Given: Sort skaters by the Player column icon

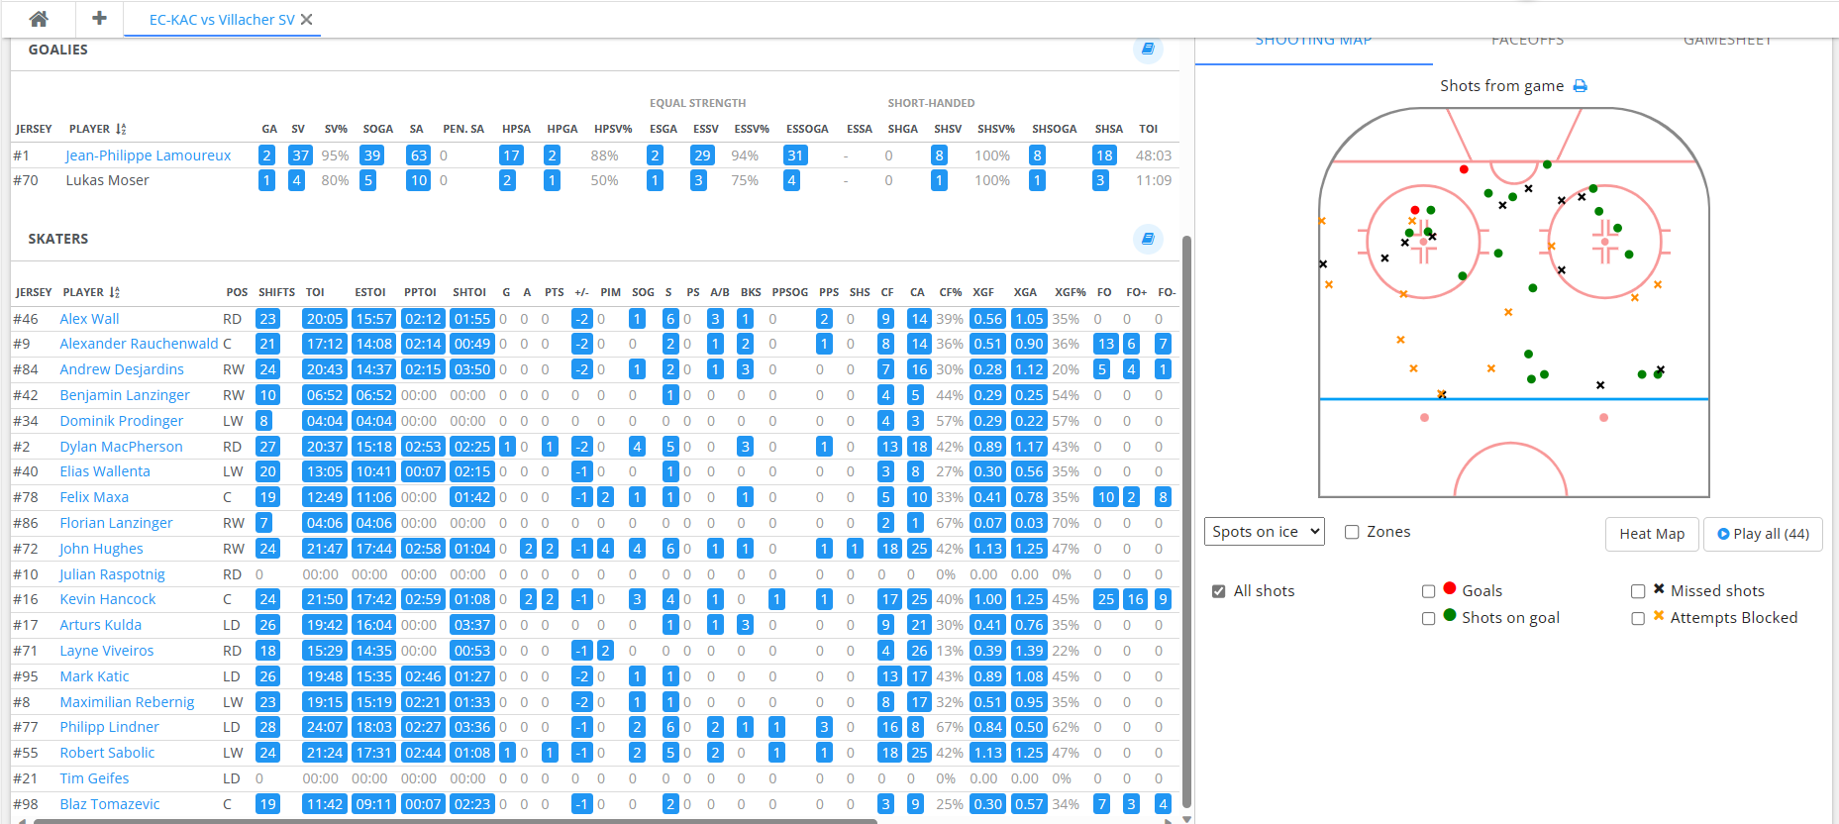Looking at the screenshot, I should tap(115, 292).
